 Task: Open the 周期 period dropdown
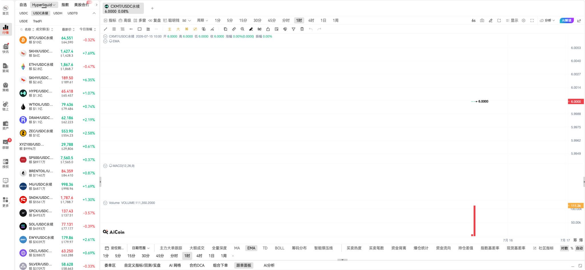(x=202, y=20)
